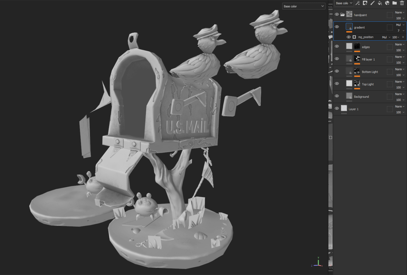Remove the mg_position effect with X

point(403,37)
